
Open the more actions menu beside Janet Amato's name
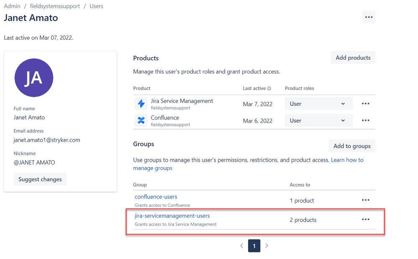click(369, 17)
